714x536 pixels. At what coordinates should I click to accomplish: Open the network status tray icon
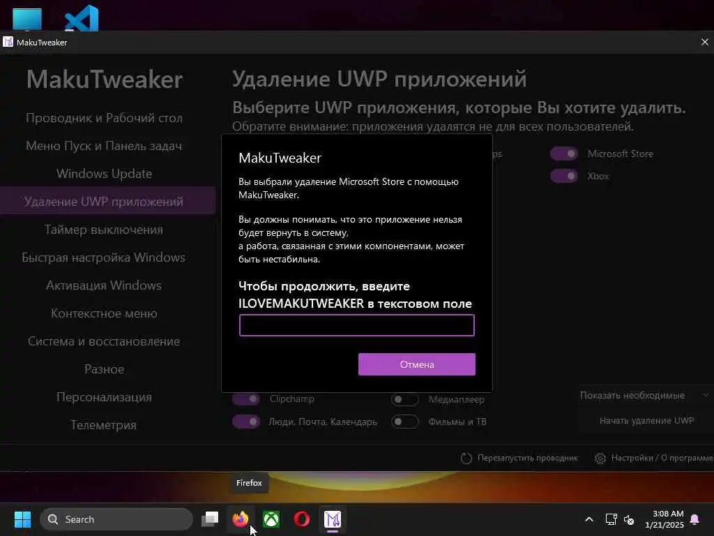(611, 519)
